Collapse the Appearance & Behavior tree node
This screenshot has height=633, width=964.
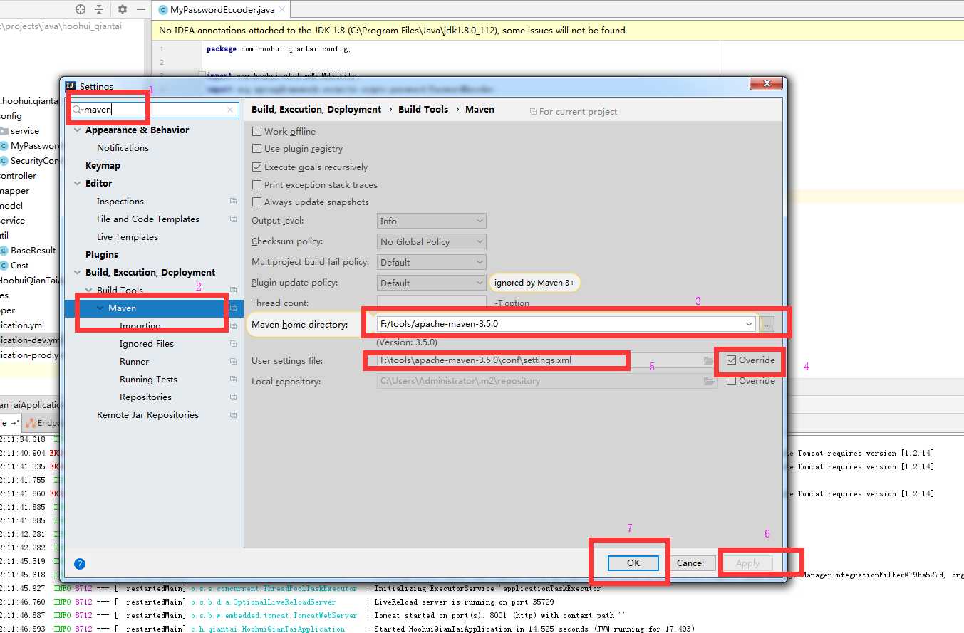click(78, 130)
